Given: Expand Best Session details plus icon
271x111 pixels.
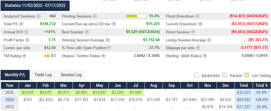Looking at the screenshot, I should coord(87,32).
